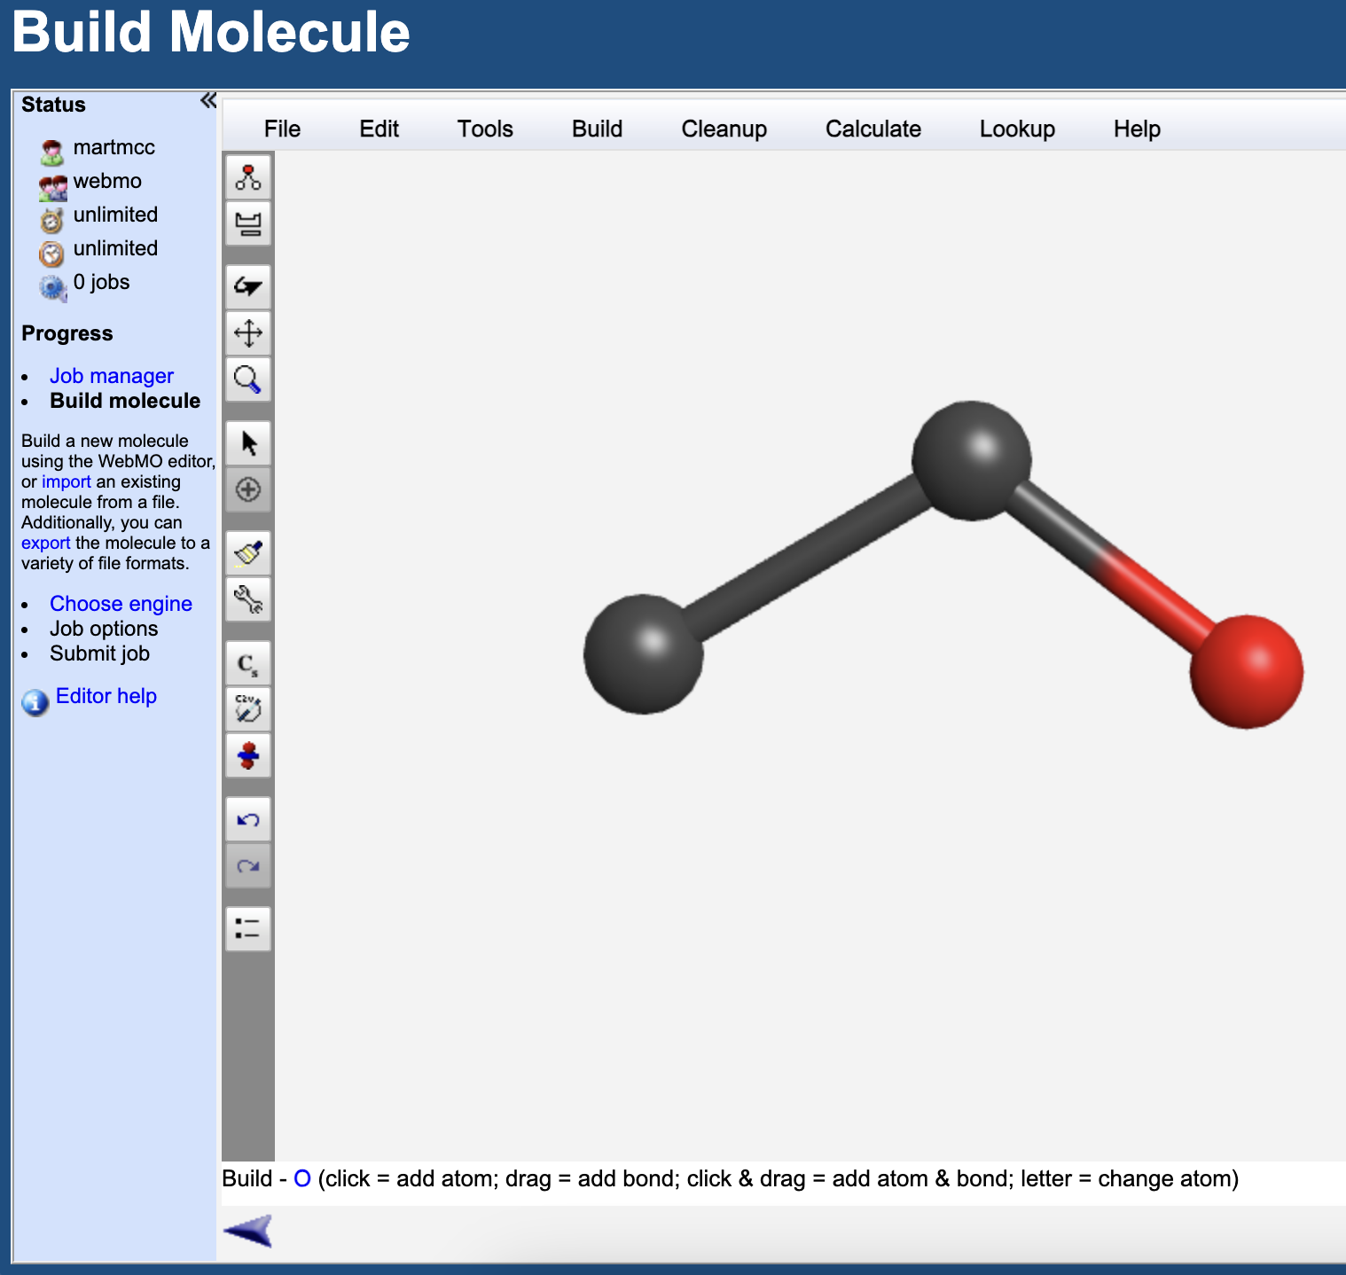Select the Build atom-and-bond tool
The image size is (1346, 1275).
(247, 178)
